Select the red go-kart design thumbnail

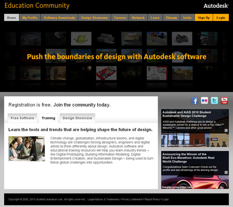click(x=106, y=73)
